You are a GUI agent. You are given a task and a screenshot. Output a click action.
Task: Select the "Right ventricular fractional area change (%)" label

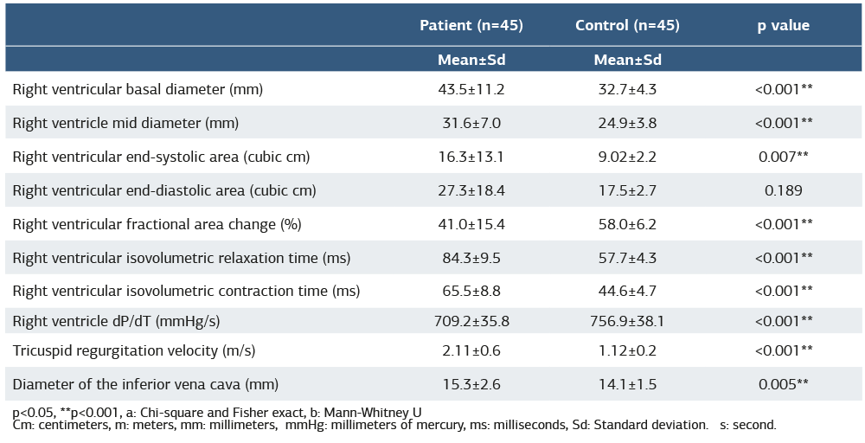[x=157, y=224]
